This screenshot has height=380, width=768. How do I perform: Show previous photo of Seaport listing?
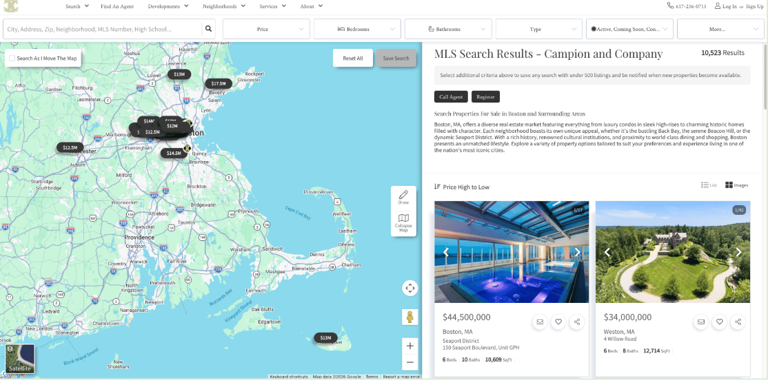[446, 253]
